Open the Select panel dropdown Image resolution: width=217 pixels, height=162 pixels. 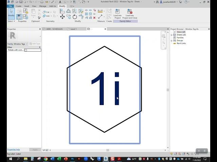point(11,21)
